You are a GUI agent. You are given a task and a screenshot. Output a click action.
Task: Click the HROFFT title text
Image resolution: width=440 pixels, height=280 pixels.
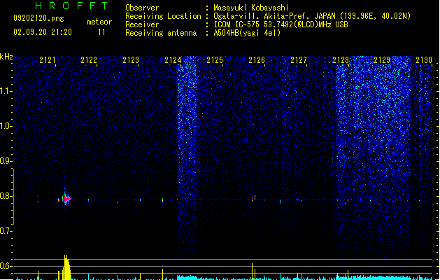coord(71,6)
